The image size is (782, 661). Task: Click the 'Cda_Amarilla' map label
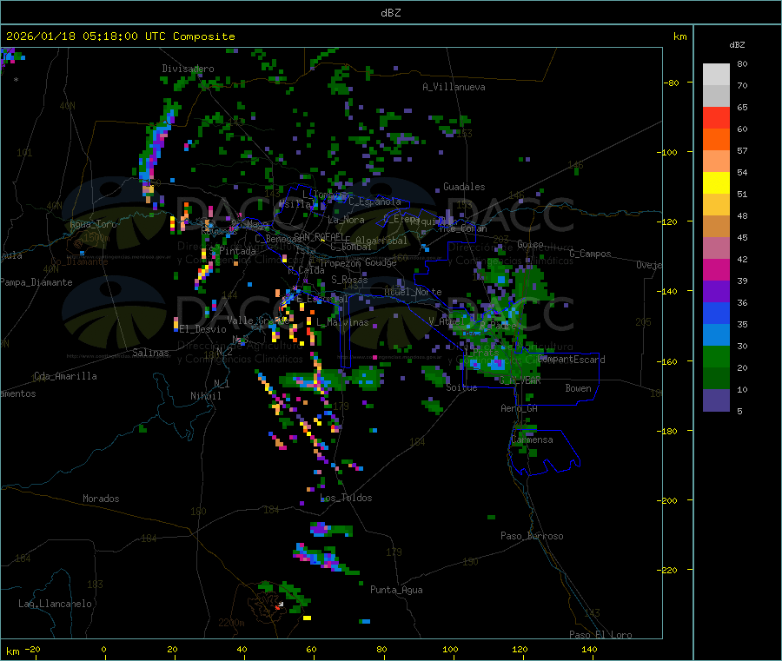point(65,376)
